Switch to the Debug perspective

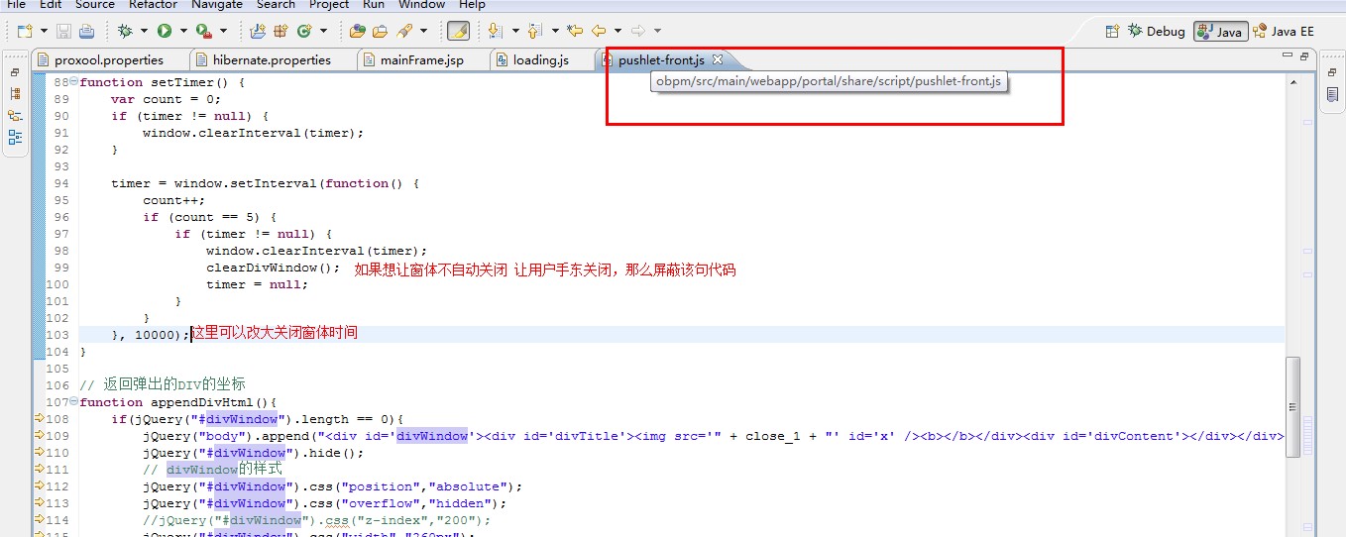[x=1157, y=32]
